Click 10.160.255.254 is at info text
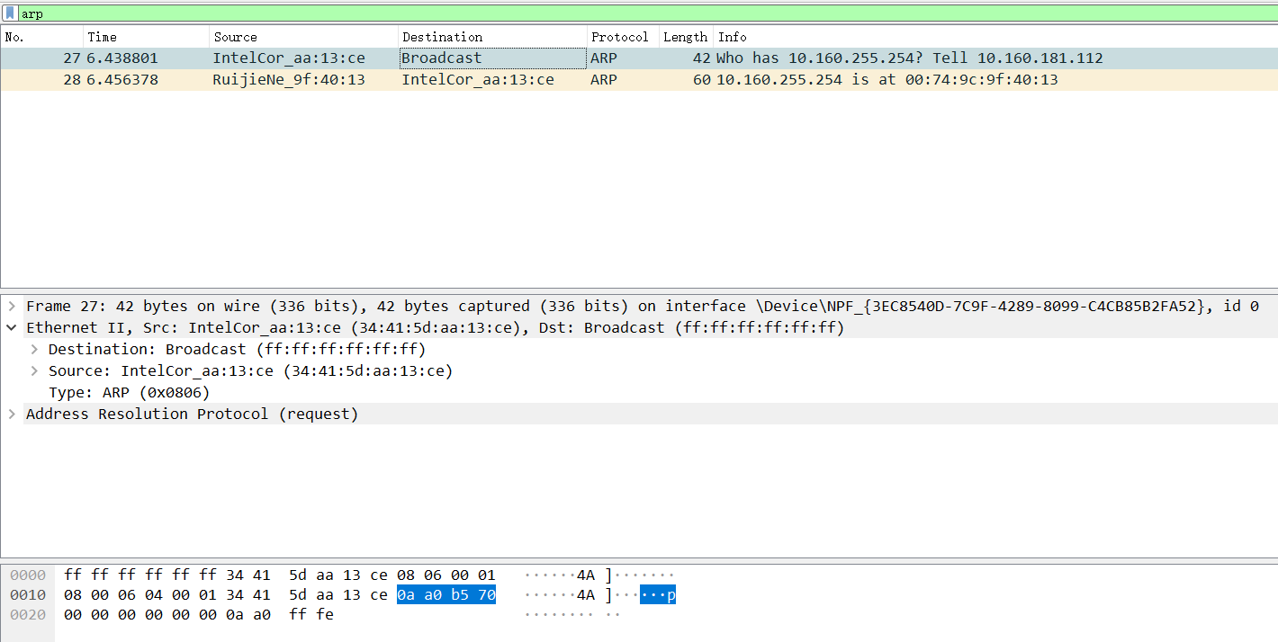This screenshot has height=642, width=1278. [887, 80]
